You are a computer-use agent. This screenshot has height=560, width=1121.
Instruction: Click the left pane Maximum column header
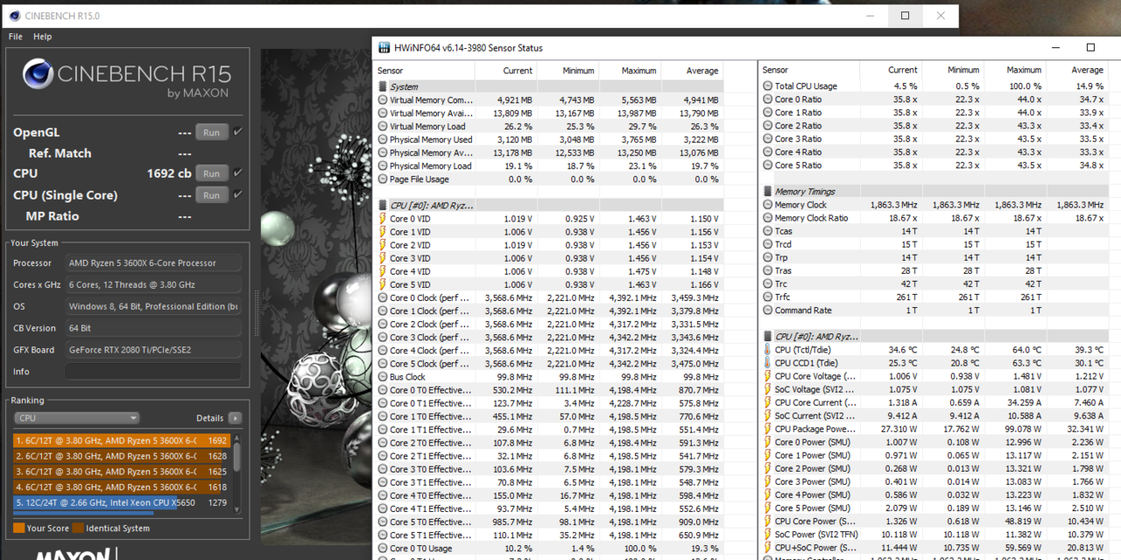(x=630, y=70)
